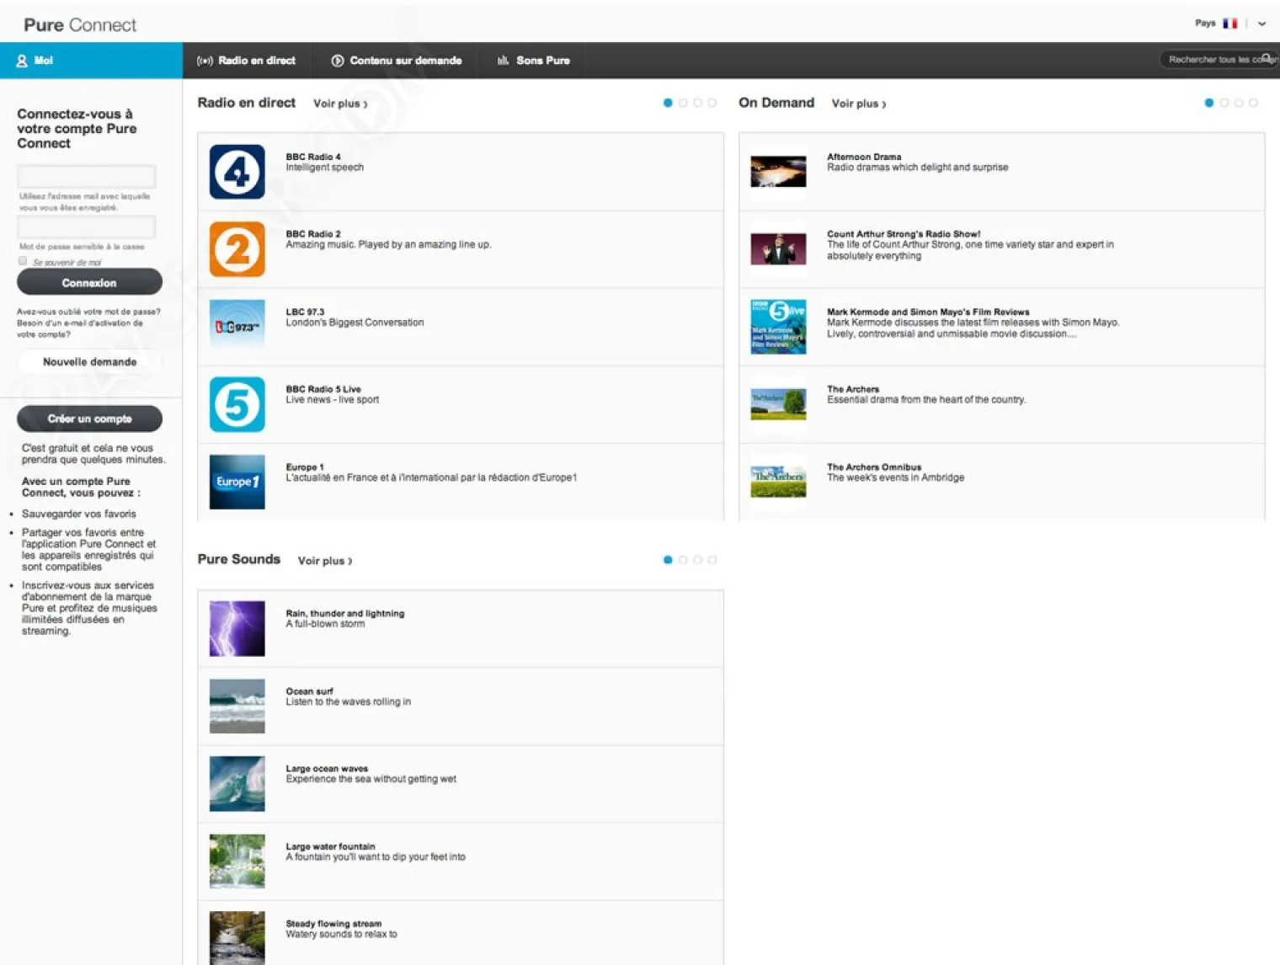
Task: Open the BBC Radio 5 Live title
Action: [323, 389]
